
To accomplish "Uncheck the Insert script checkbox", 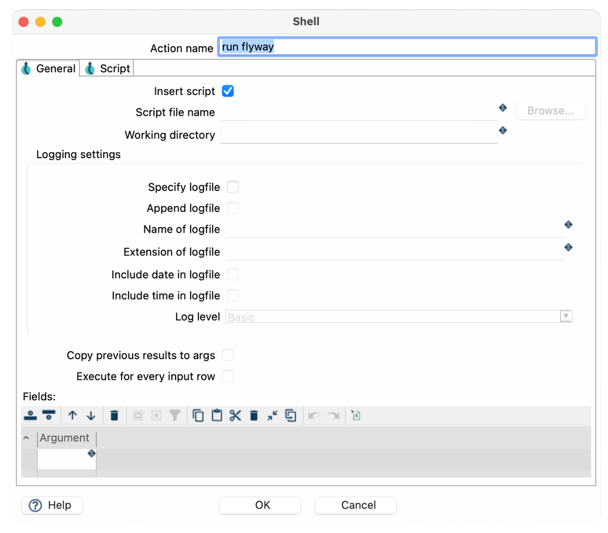I will point(228,91).
